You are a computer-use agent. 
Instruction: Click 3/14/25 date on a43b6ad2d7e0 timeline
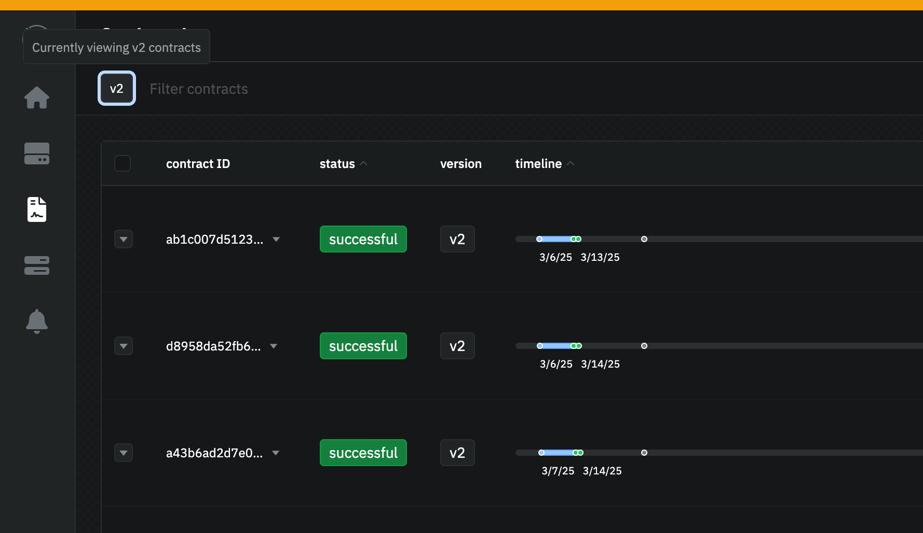click(602, 471)
